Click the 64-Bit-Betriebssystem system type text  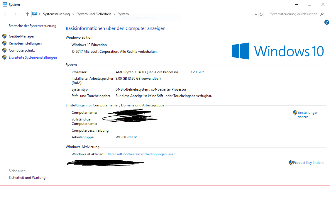coord(151,89)
